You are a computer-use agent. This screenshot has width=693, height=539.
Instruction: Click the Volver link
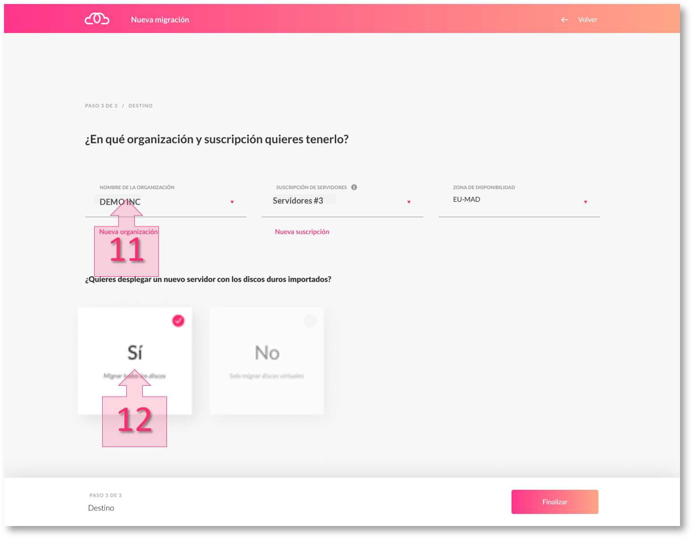tap(588, 20)
